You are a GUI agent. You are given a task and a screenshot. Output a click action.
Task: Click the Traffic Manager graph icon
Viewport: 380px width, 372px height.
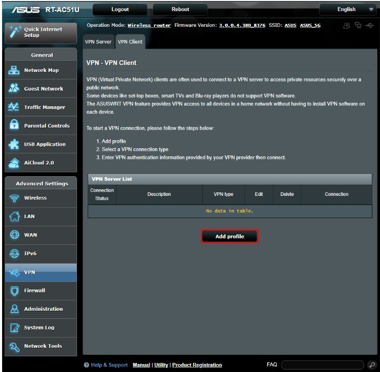tap(14, 107)
